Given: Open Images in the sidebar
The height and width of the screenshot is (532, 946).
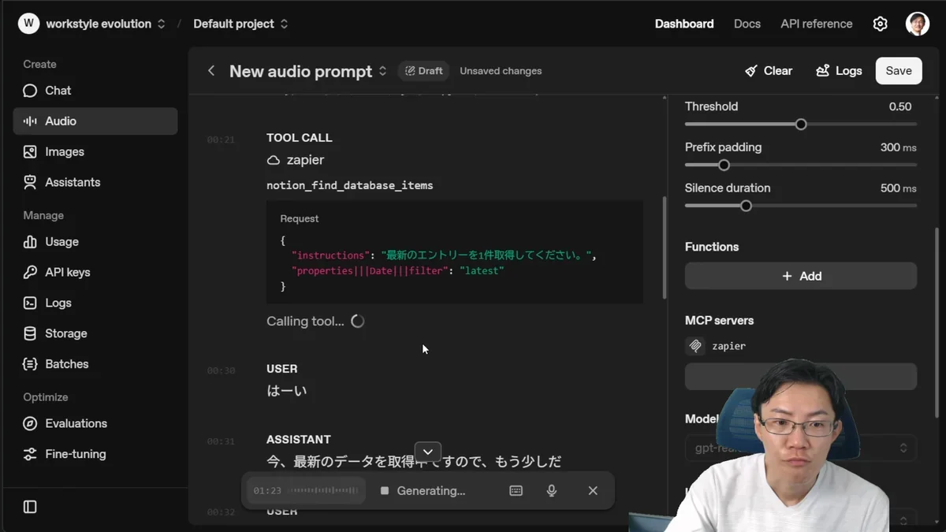Looking at the screenshot, I should pyautogui.click(x=95, y=152).
